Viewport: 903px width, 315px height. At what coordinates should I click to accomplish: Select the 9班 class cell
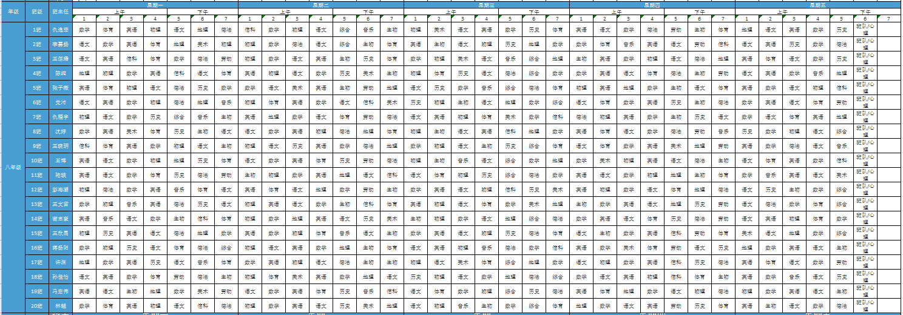pyautogui.click(x=36, y=145)
